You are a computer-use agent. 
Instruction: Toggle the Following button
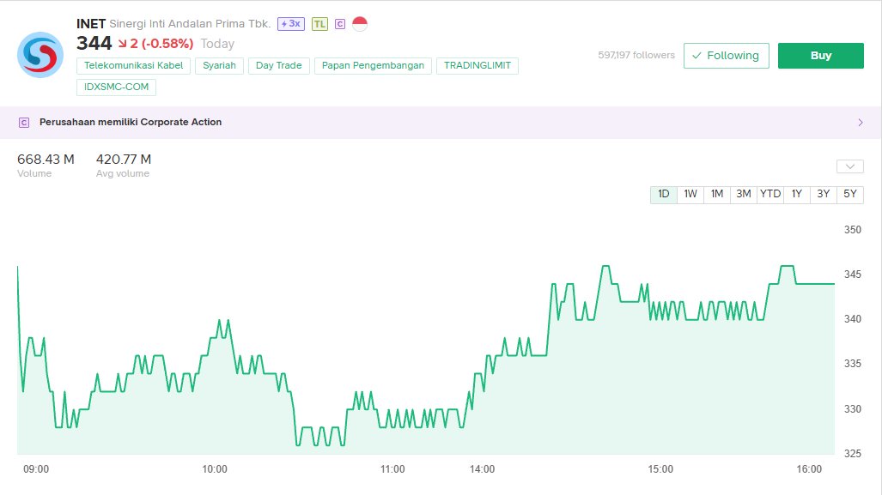727,56
